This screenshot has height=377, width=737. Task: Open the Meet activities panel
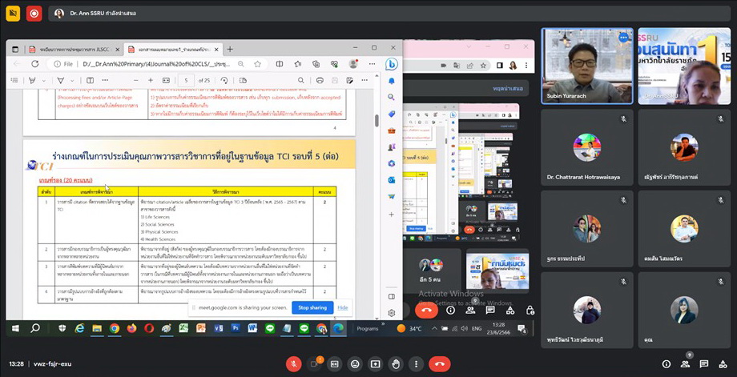coord(723,364)
